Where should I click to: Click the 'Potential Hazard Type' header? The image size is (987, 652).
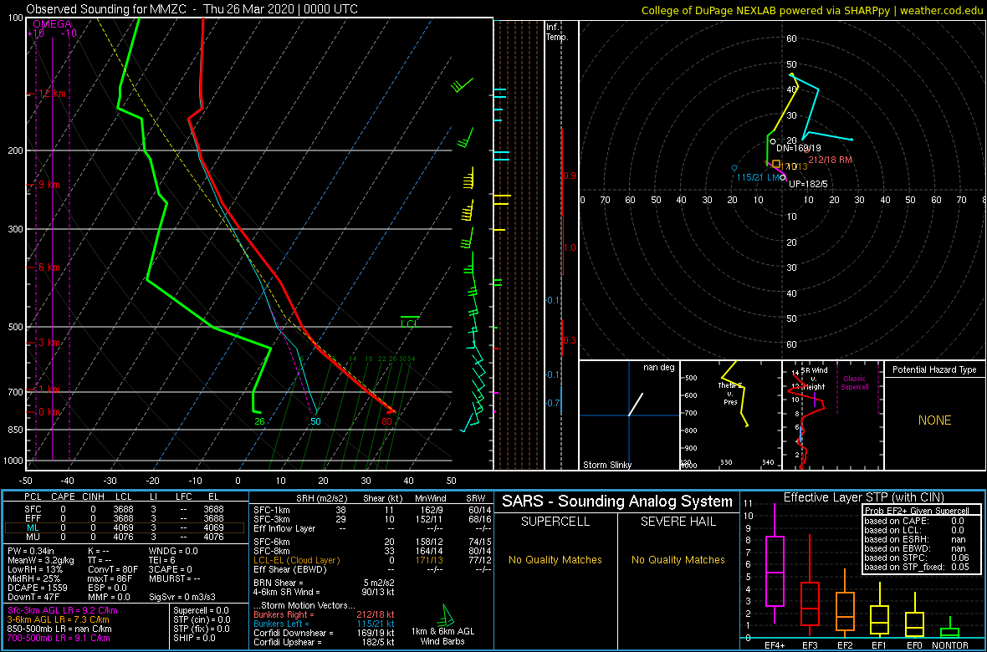pyautogui.click(x=934, y=370)
